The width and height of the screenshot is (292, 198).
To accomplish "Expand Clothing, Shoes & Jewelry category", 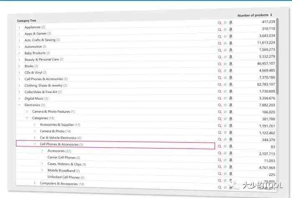I will click(x=19, y=86).
